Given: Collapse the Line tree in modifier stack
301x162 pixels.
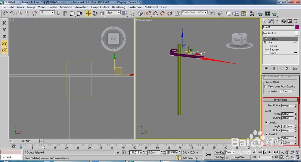Looking at the screenshot, I should coord(265,42).
